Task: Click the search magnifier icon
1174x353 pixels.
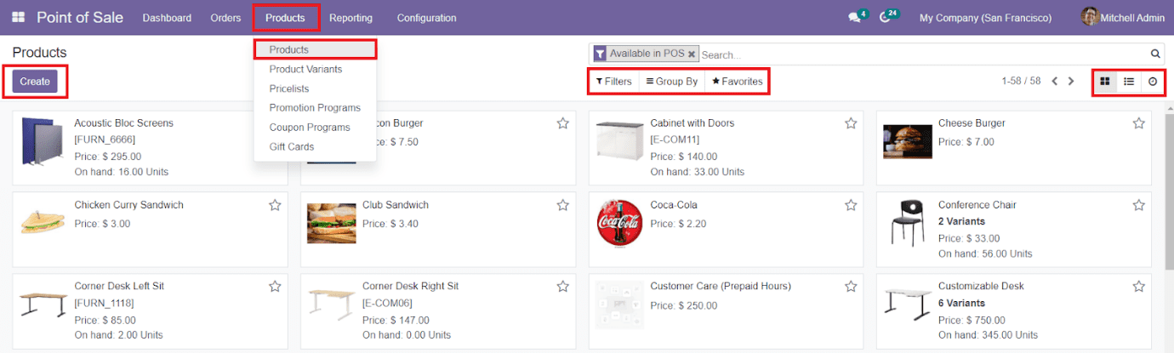Action: (1156, 54)
